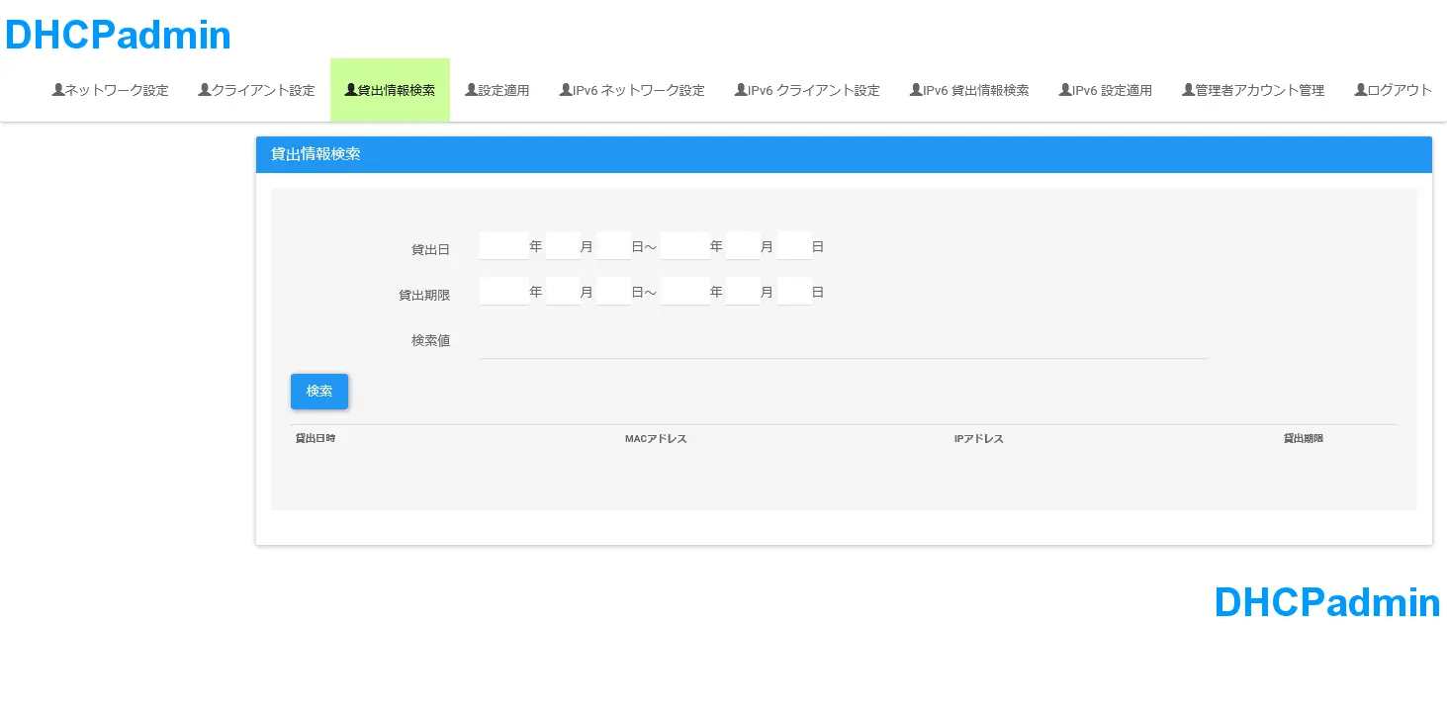This screenshot has height=713, width=1447.
Task: Click the 検索値 form label
Action: pyautogui.click(x=430, y=340)
